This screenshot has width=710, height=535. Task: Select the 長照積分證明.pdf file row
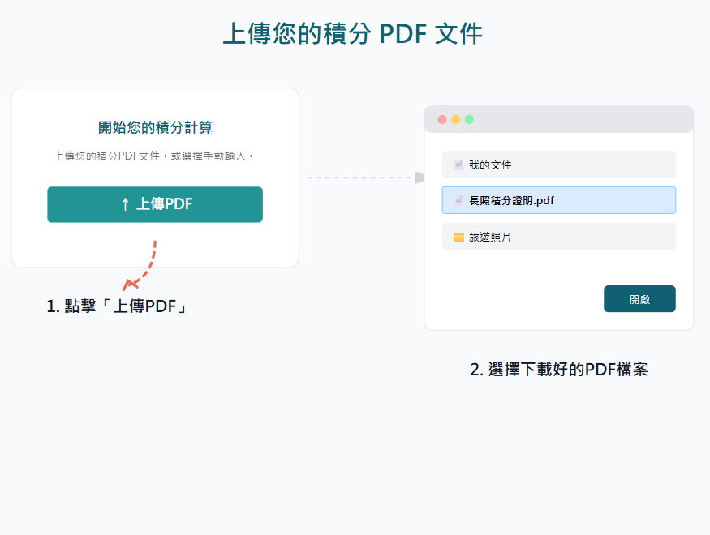(558, 200)
